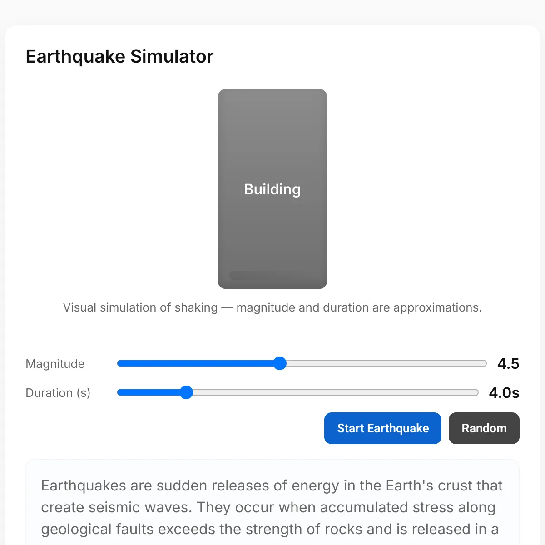545x545 pixels.
Task: Click the Start Earthquake button
Action: [382, 428]
